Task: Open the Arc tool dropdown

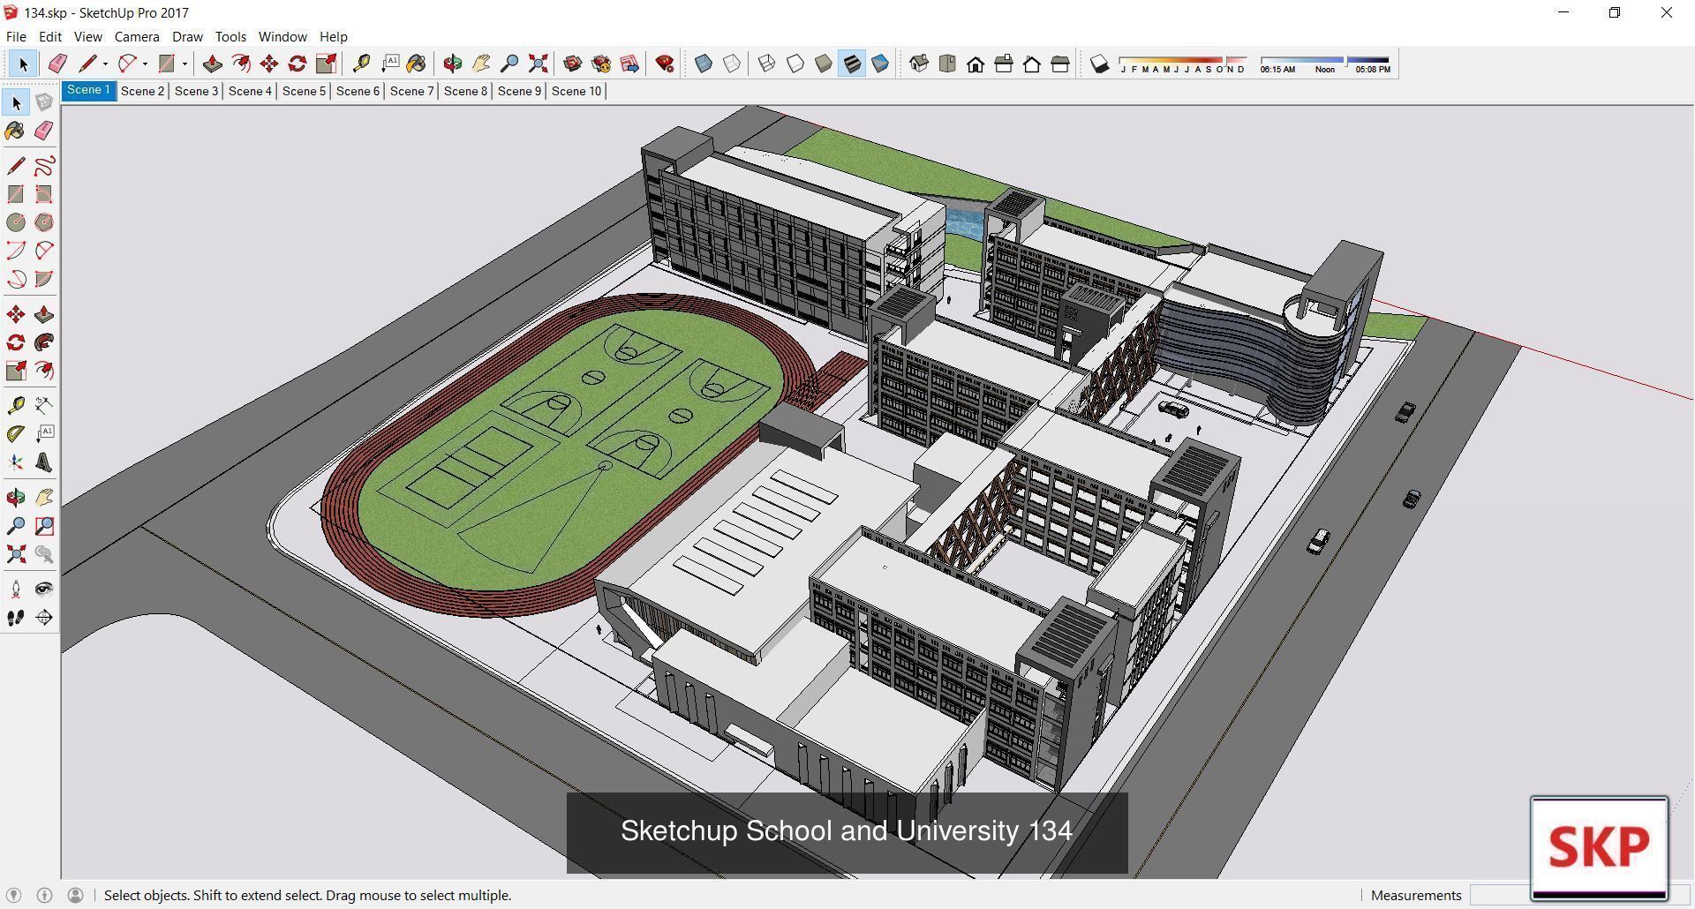Action: pos(145,64)
